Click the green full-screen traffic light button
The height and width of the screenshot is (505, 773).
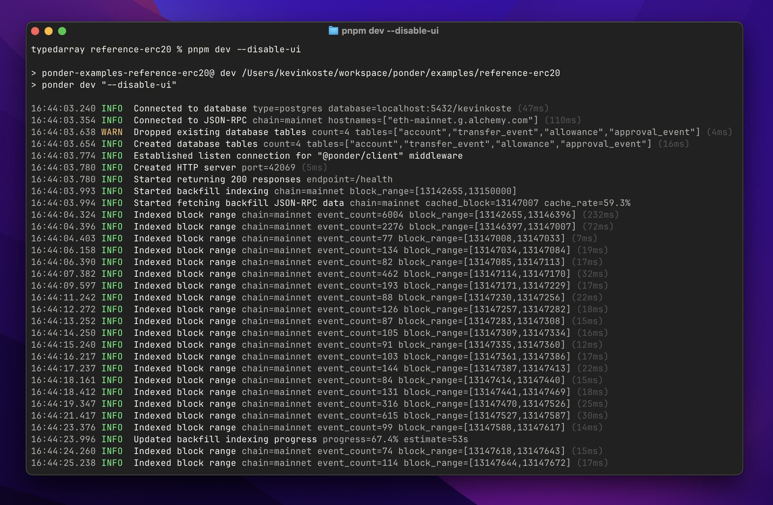[62, 31]
